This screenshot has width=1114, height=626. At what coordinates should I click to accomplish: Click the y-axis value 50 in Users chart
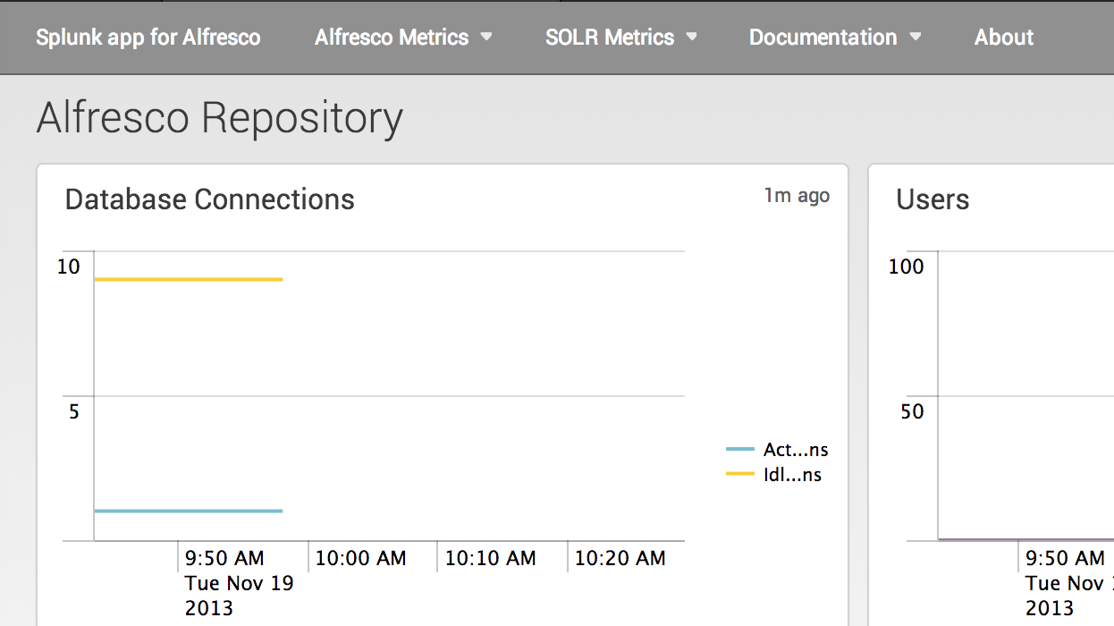tap(912, 412)
